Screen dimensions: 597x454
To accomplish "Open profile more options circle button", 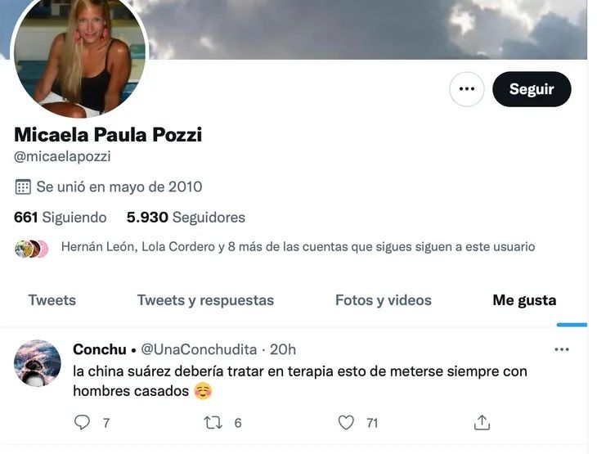I will (467, 89).
